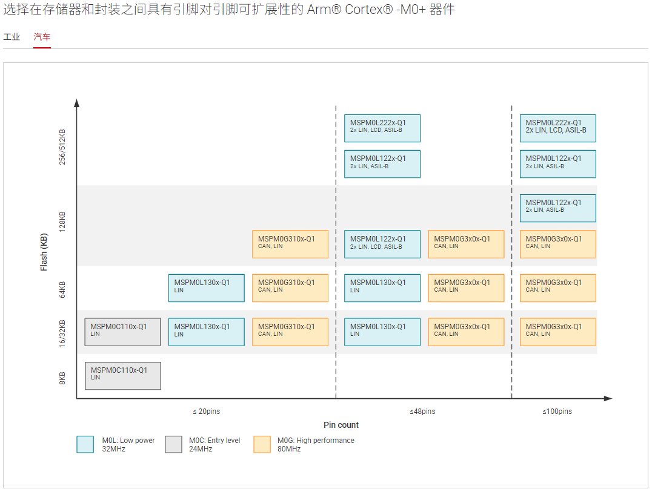Viewport: 652px width, 492px height.
Task: Switch to the 工业 tab
Action: [12, 36]
